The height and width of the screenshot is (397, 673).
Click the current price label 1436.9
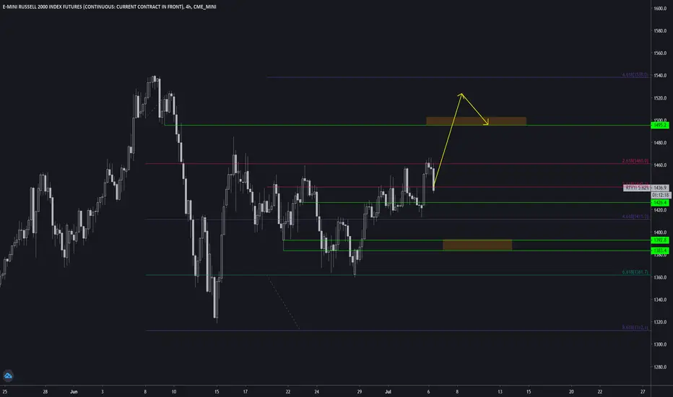660,188
